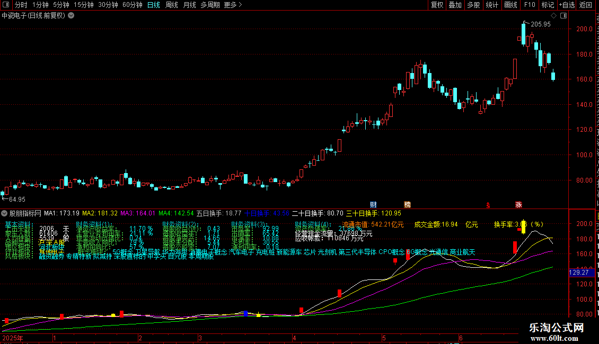
Task: Select the 30分钟 period tab
Action: point(108,5)
